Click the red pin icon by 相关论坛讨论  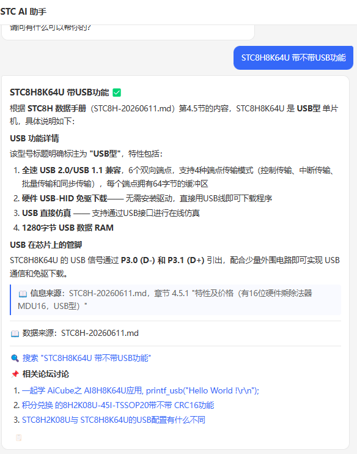tap(15, 374)
